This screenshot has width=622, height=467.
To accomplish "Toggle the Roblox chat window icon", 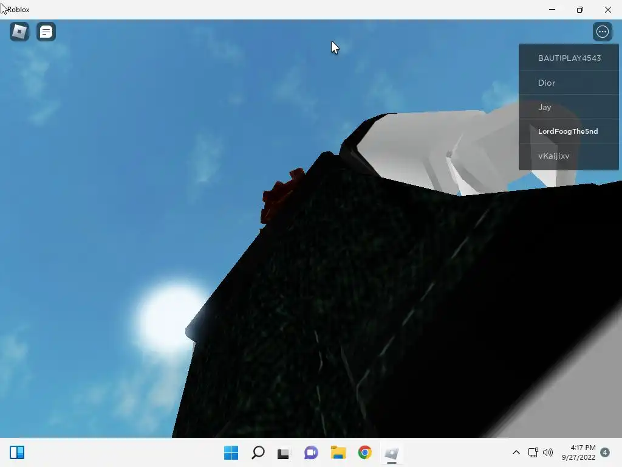I will (46, 32).
